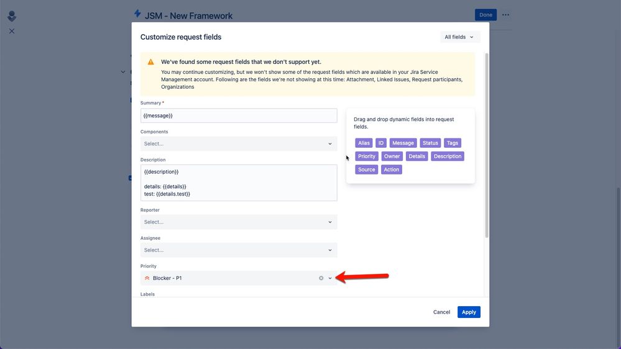Click the dialog vertical scrollbar
Image resolution: width=621 pixels, height=349 pixels.
[x=486, y=145]
